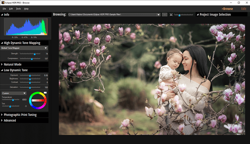Click the white swatch above the color wheel
This screenshot has width=250, height=144.
tap(45, 92)
